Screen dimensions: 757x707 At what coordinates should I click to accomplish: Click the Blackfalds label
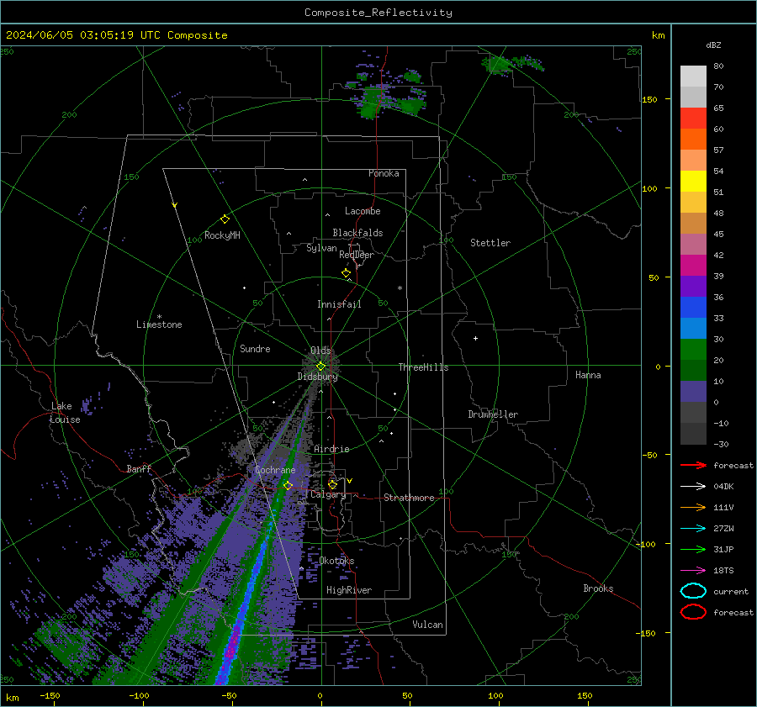click(357, 233)
